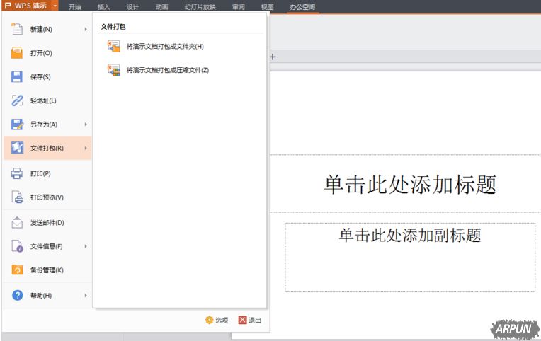Choose the 保存(S) menu entry
This screenshot has height=341, width=541.
[47, 76]
